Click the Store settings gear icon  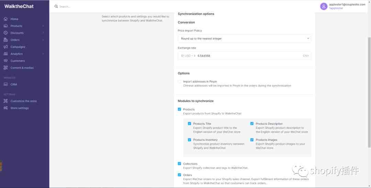point(6,108)
